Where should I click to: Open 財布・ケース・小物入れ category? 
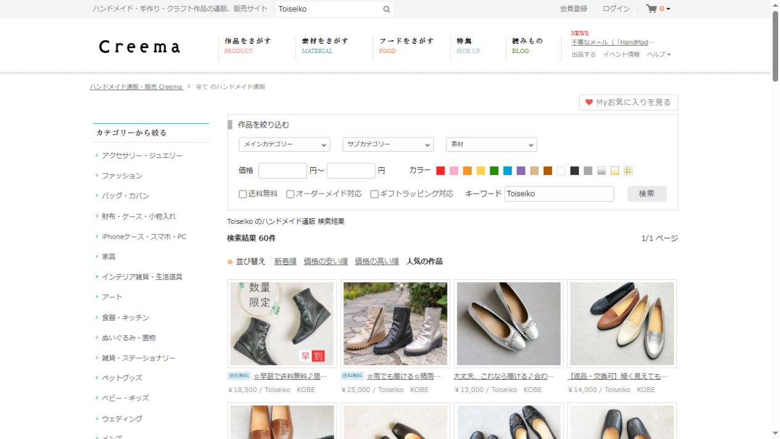click(139, 216)
